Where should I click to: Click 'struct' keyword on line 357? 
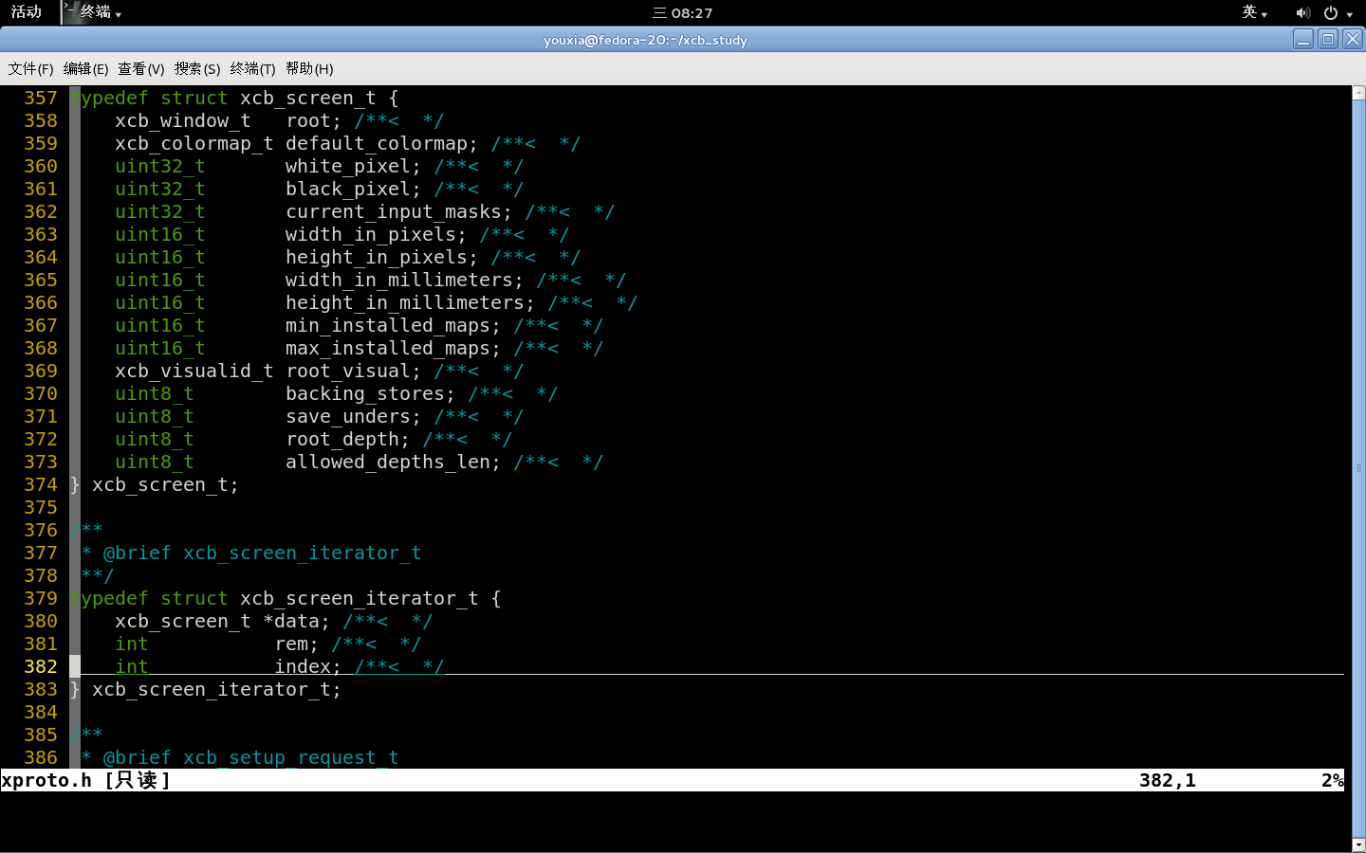(x=194, y=98)
